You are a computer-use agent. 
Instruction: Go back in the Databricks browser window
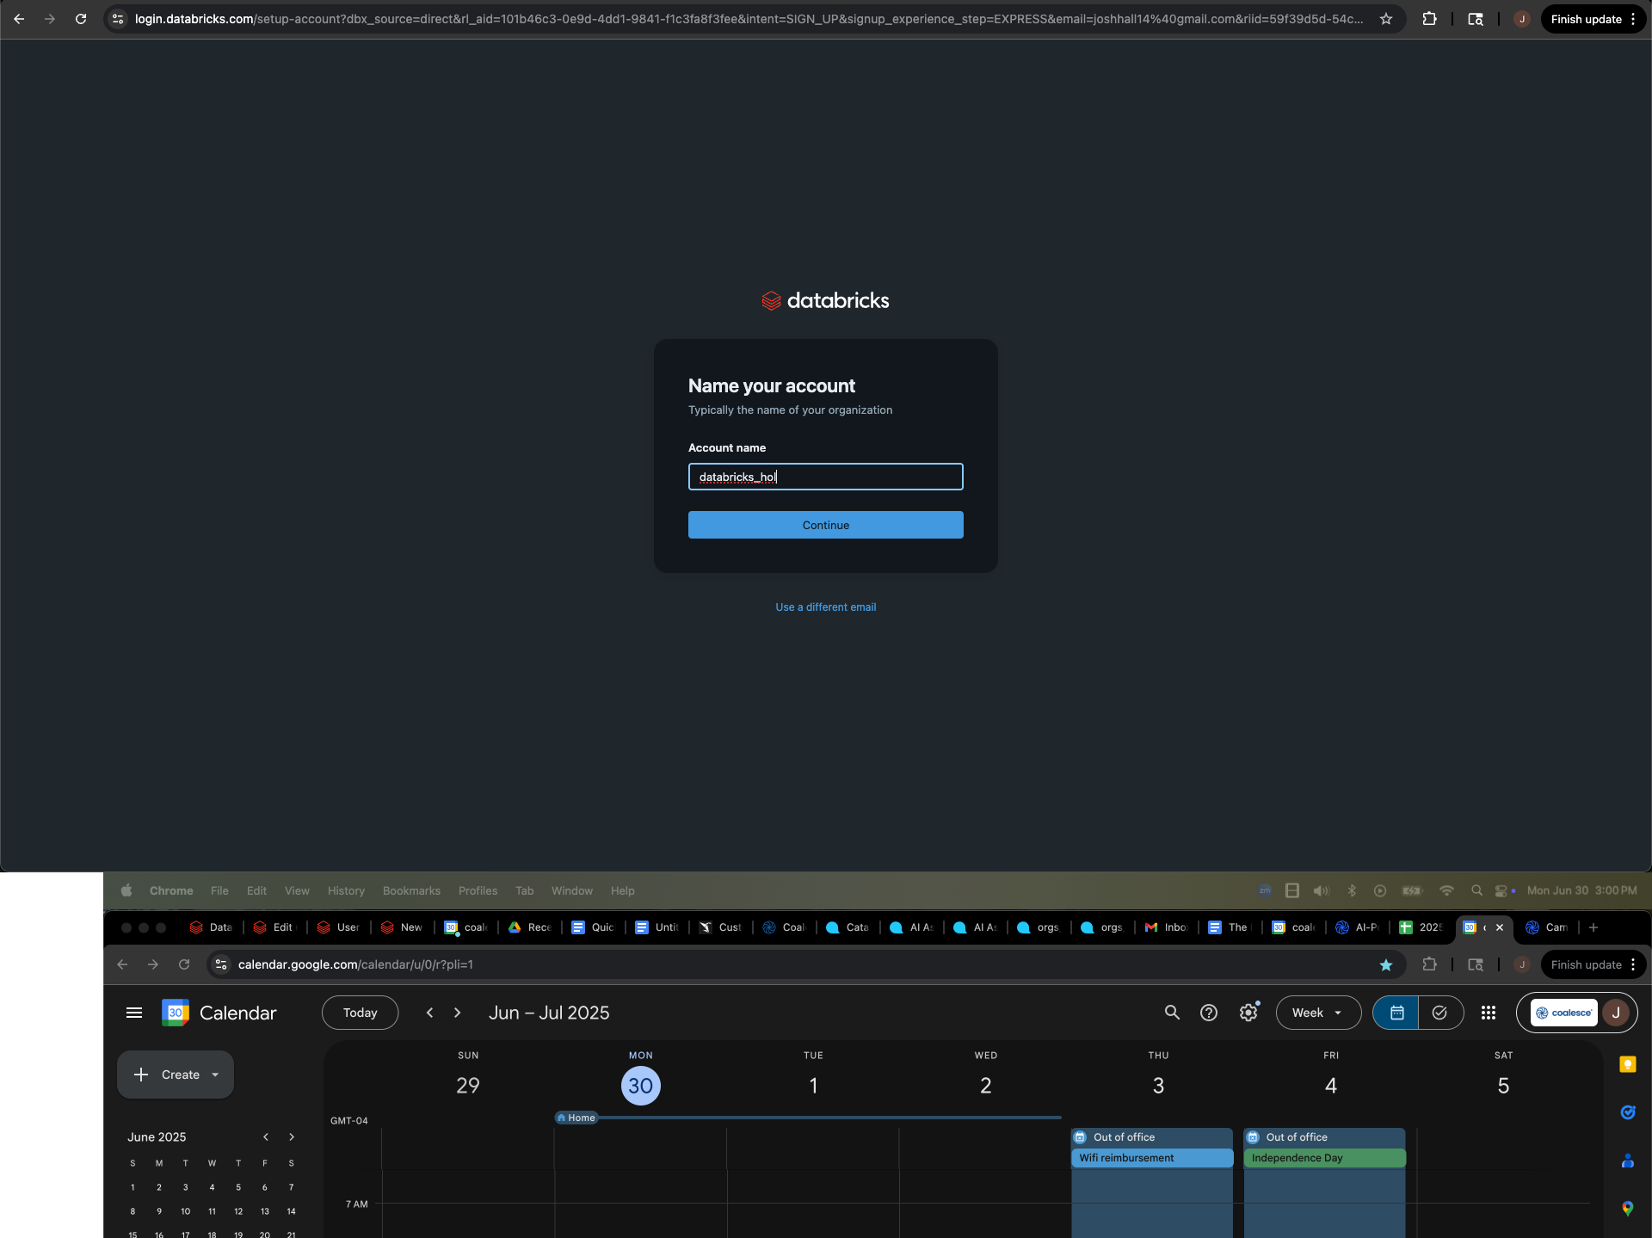pyautogui.click(x=19, y=19)
